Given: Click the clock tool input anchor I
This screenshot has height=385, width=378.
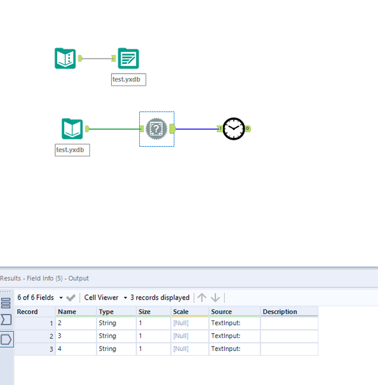Looking at the screenshot, I should coord(220,129).
